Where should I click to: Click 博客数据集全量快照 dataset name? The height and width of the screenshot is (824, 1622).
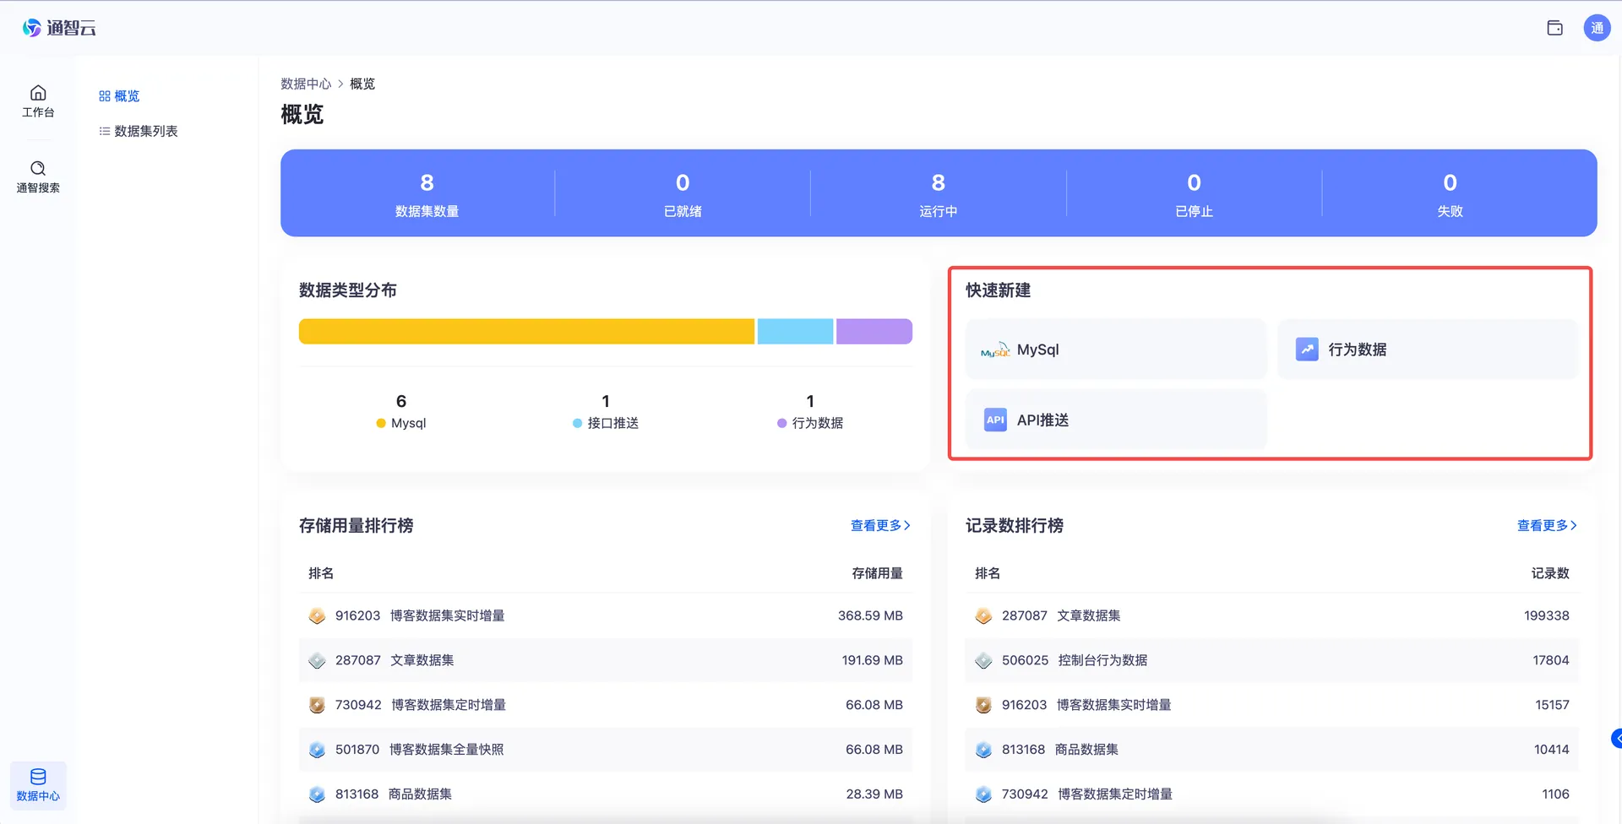point(446,750)
